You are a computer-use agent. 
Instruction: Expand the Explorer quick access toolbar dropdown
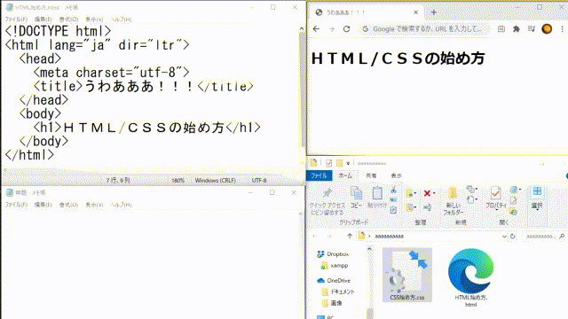pyautogui.click(x=348, y=163)
